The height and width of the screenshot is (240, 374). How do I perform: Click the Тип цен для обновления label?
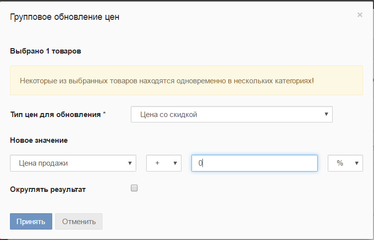click(55, 115)
